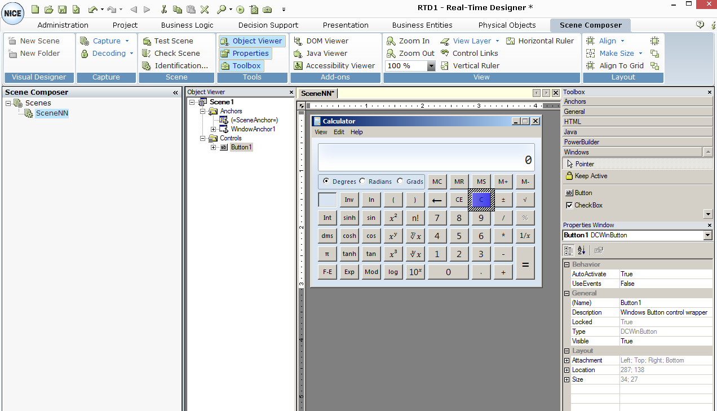Expand the Location property row
Image resolution: width=717 pixels, height=411 pixels.
point(567,370)
